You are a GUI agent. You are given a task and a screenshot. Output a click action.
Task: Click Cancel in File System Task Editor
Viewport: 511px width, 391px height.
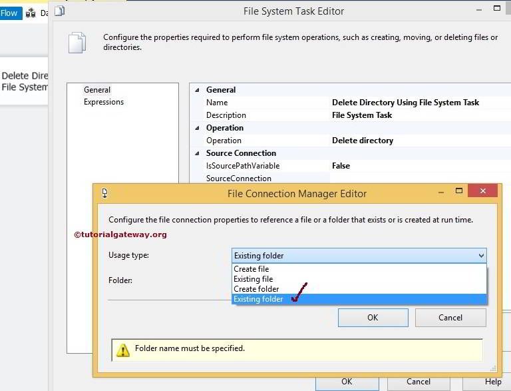tap(419, 384)
